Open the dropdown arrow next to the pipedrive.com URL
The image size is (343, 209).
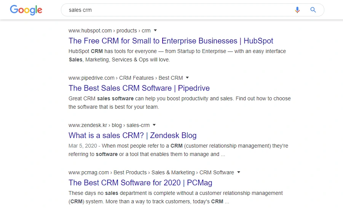coord(187,78)
